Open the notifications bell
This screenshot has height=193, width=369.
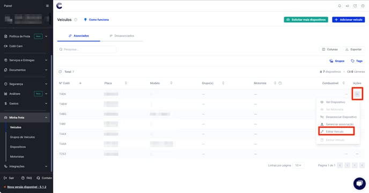340,6
